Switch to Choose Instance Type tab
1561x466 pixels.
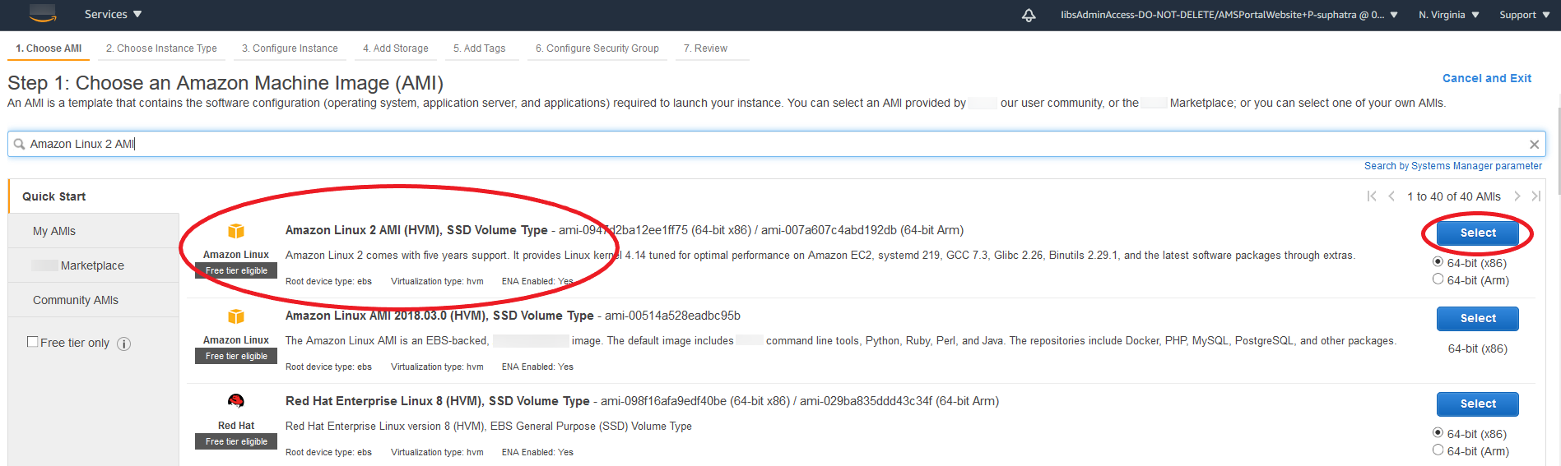(161, 48)
